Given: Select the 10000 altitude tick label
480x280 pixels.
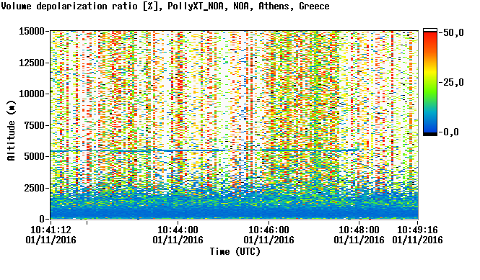Looking at the screenshot, I should (x=32, y=94).
